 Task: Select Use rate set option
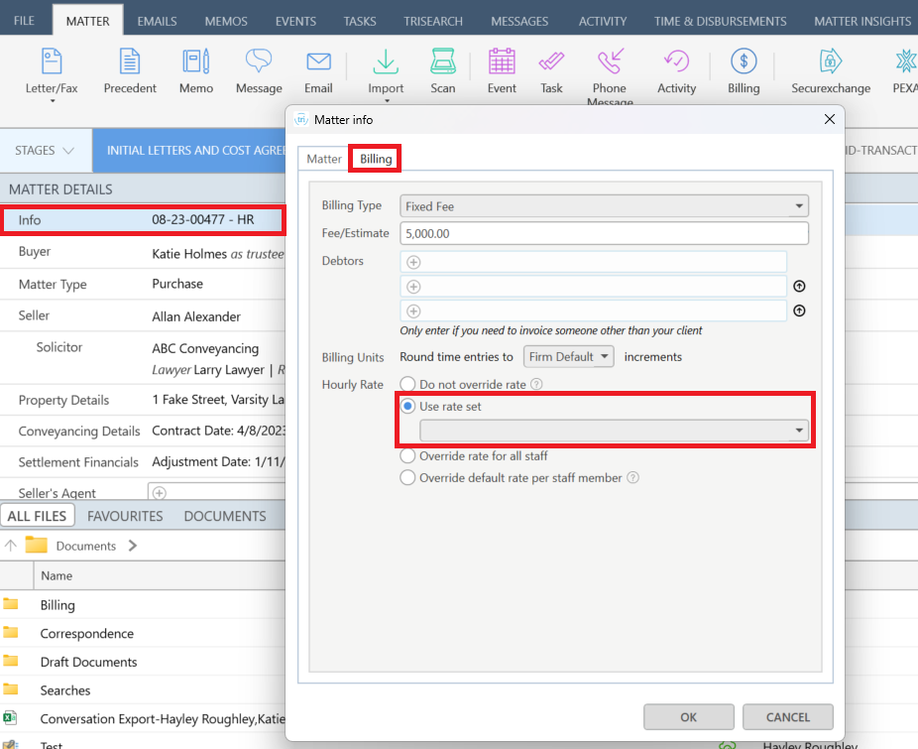coord(407,406)
